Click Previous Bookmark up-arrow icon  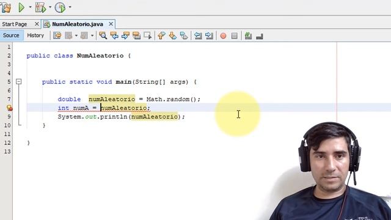pyautogui.click(x=161, y=35)
